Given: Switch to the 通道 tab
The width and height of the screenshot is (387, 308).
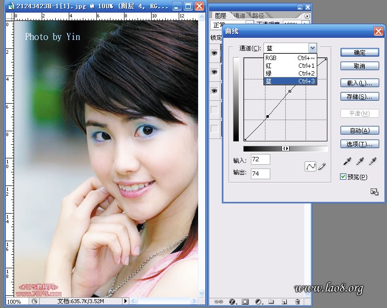Looking at the screenshot, I should [x=239, y=16].
